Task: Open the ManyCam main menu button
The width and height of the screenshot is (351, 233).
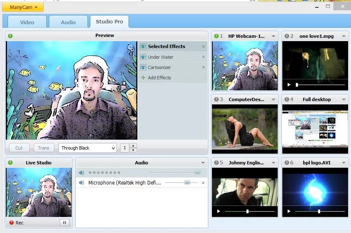Action: click(23, 7)
